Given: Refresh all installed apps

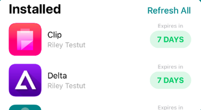Looking at the screenshot, I should [169, 10].
